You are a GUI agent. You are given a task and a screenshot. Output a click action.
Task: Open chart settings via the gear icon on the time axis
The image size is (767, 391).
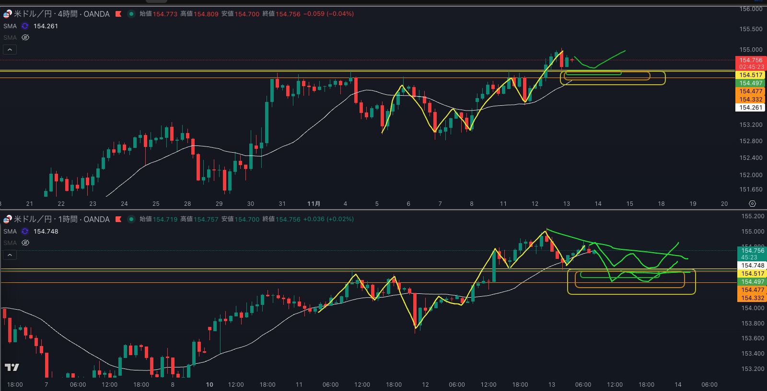752,204
